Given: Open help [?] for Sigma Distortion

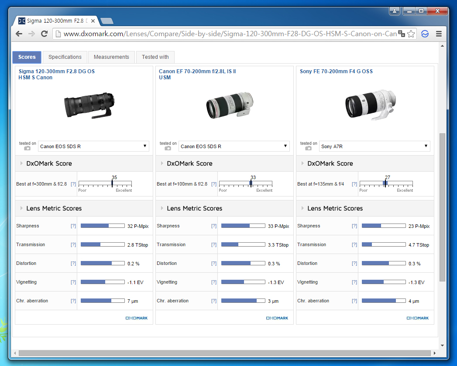Looking at the screenshot, I should (x=73, y=263).
